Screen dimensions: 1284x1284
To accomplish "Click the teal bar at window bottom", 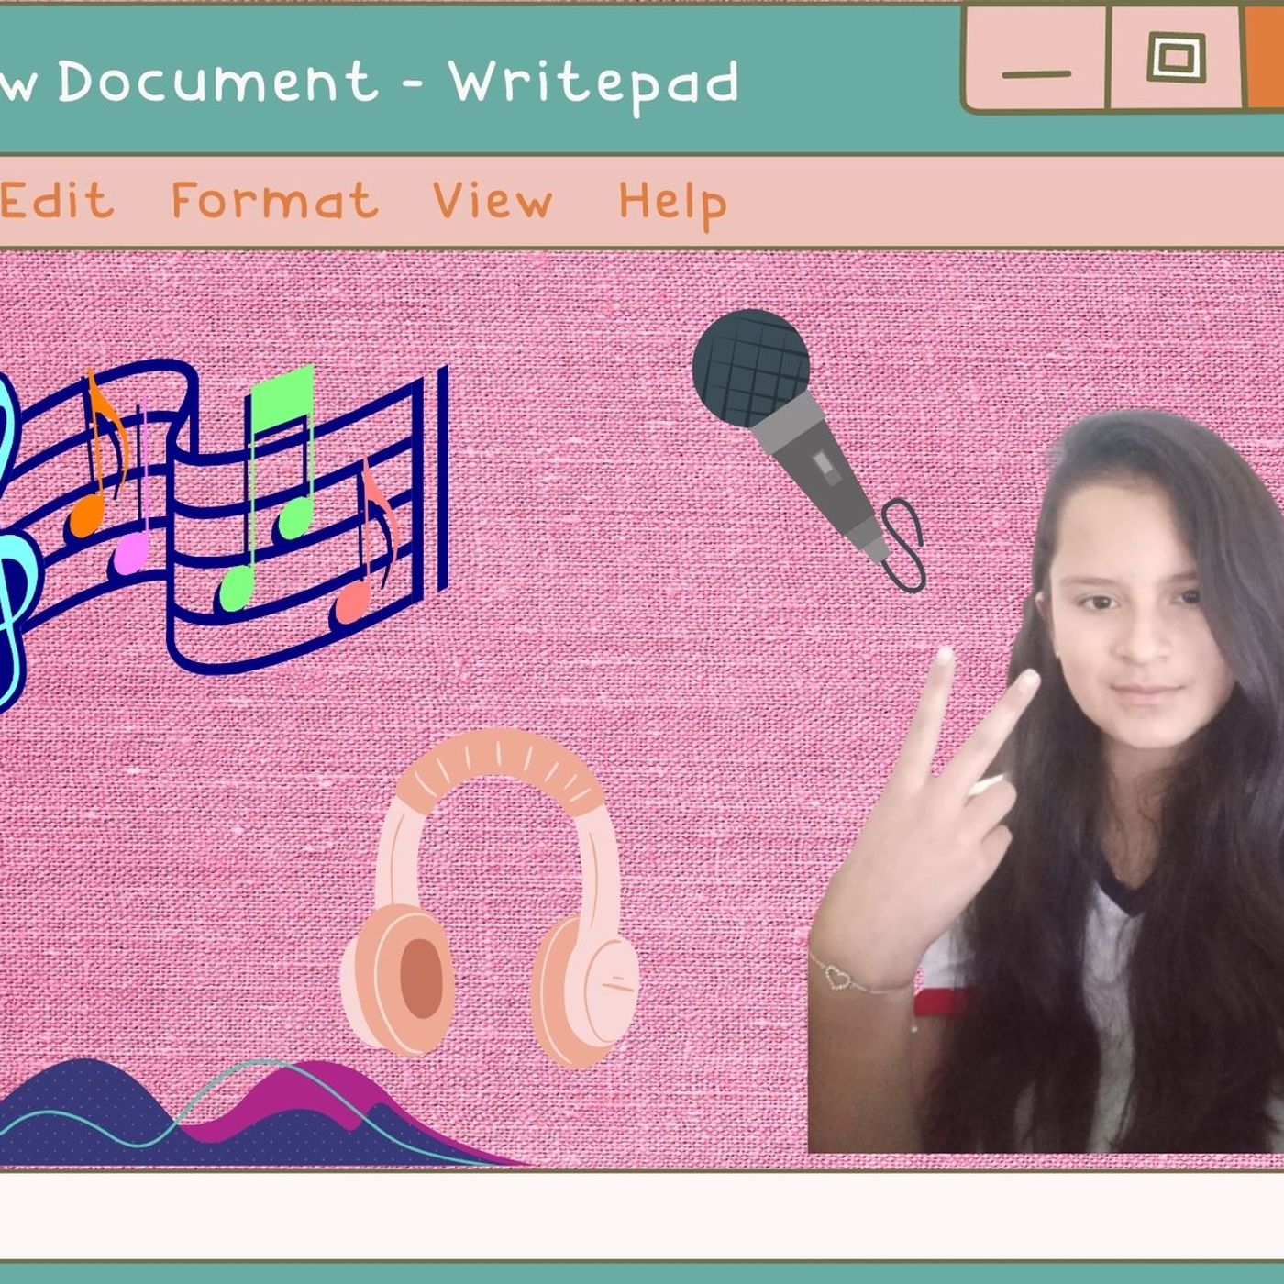I will coord(642,1273).
